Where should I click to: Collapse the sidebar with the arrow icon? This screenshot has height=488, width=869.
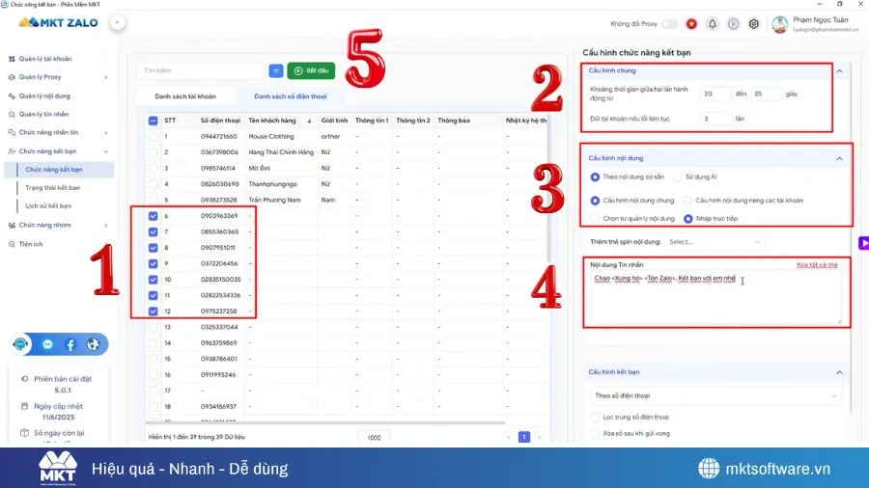(x=117, y=21)
